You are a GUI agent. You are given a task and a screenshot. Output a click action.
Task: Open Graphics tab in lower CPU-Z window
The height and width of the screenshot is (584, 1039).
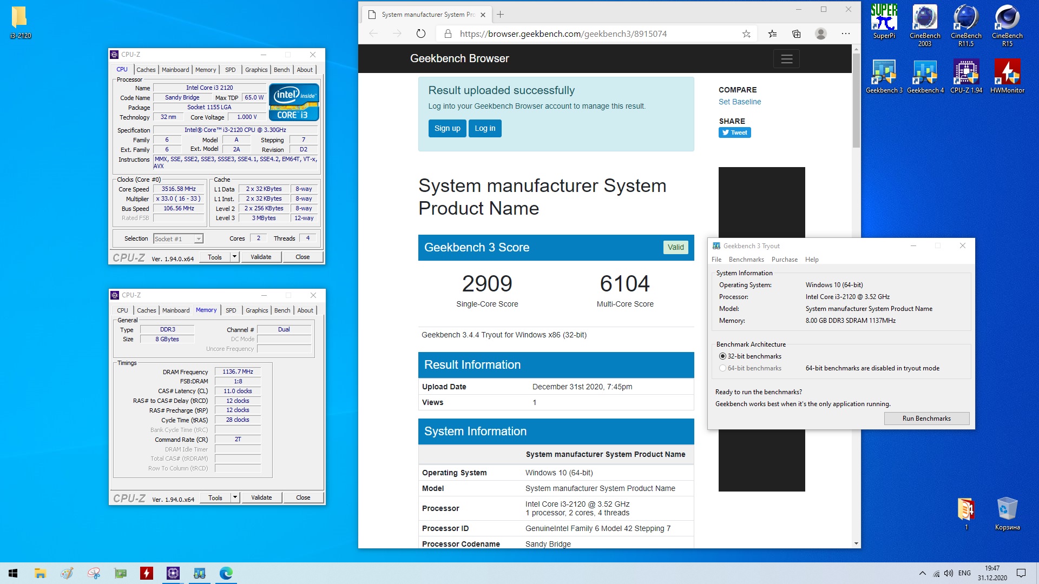[257, 310]
